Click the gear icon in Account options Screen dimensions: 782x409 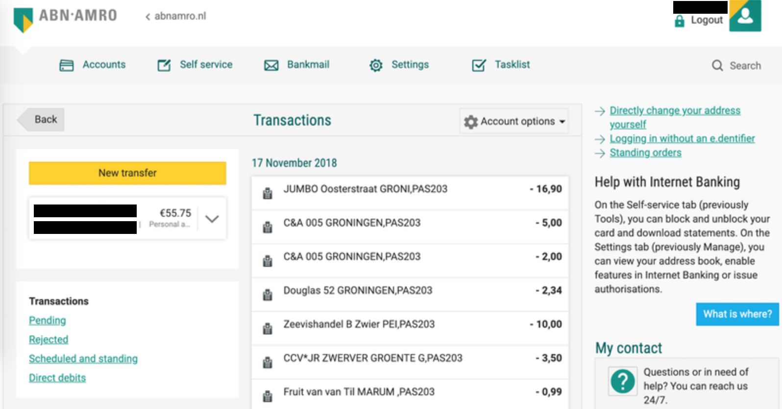(x=471, y=122)
